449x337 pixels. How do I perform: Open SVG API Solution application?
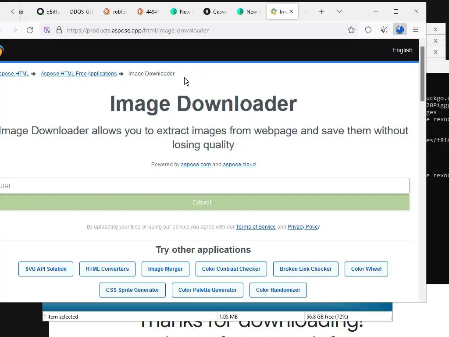[x=46, y=269]
